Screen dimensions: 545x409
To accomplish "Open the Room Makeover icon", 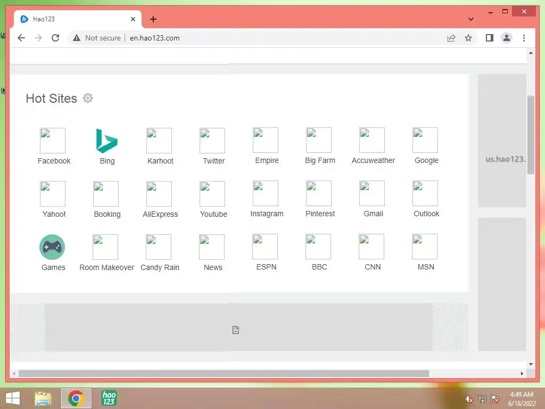I will tap(105, 247).
